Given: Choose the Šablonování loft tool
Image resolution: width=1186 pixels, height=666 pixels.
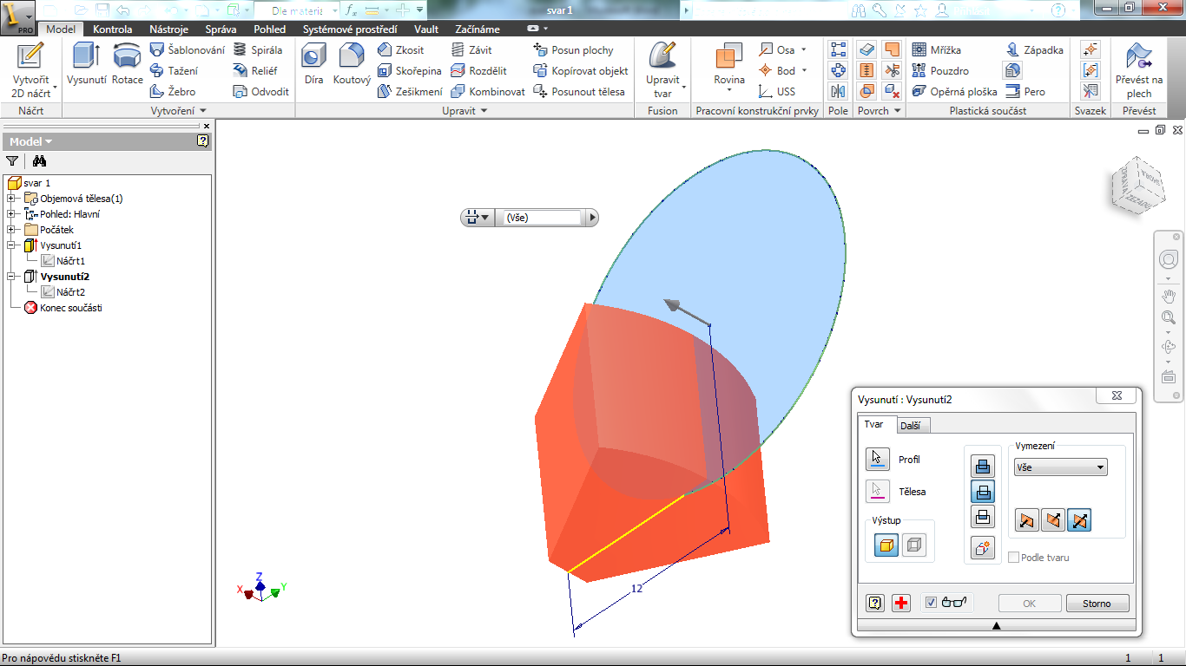Looking at the screenshot, I should point(187,50).
